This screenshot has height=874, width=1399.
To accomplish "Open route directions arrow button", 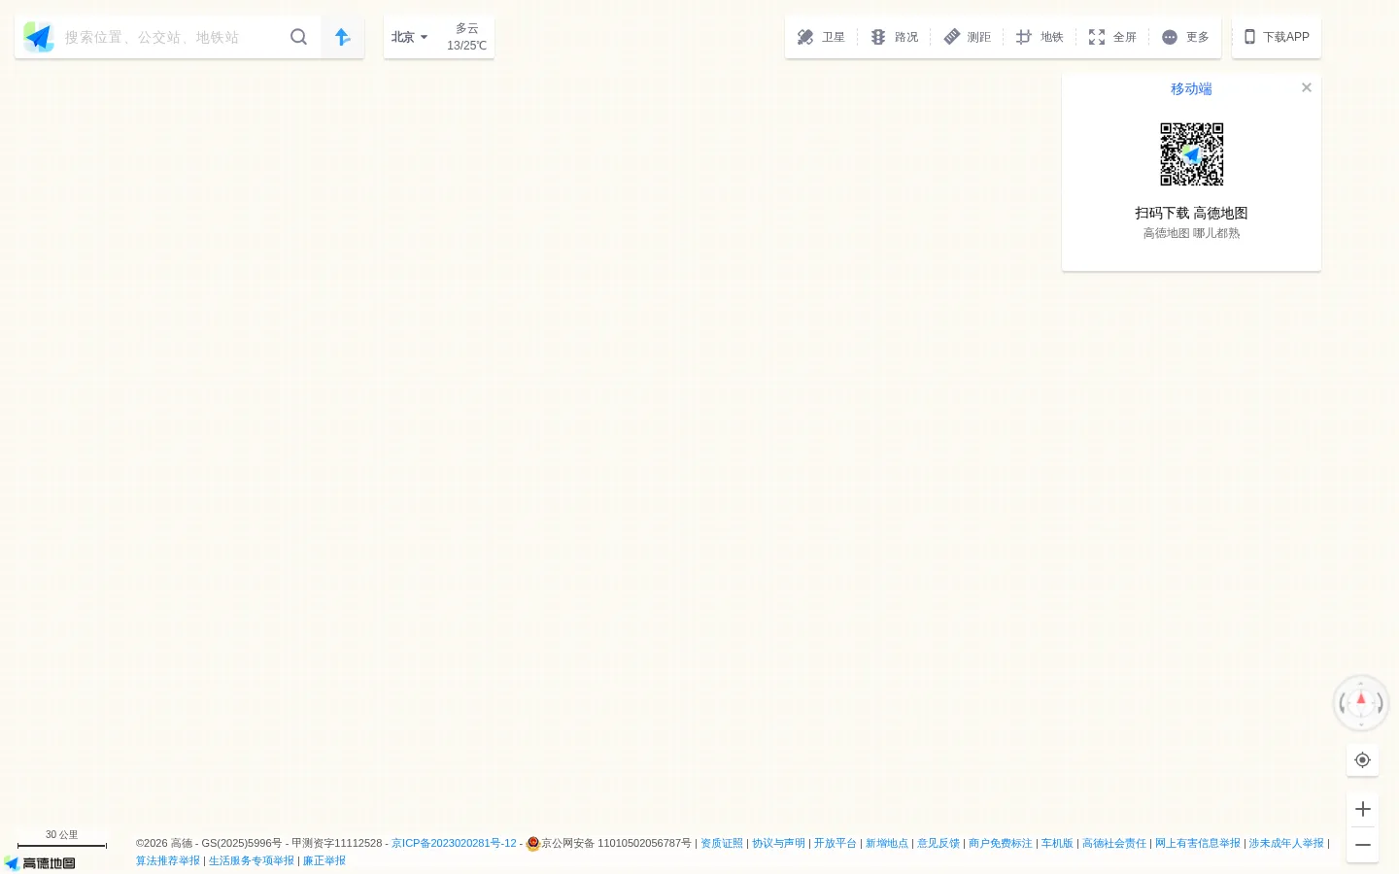I will coord(342,37).
